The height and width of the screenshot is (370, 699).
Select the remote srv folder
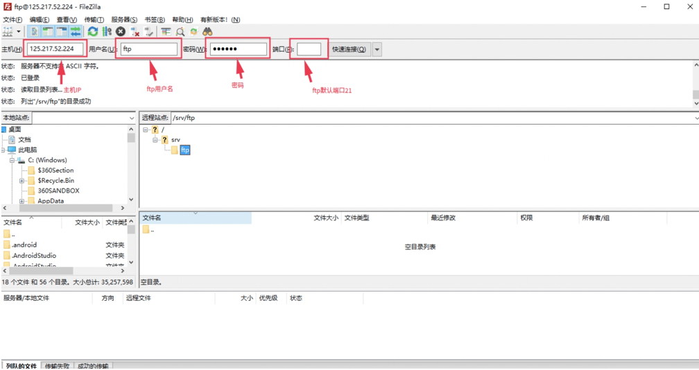(x=175, y=140)
